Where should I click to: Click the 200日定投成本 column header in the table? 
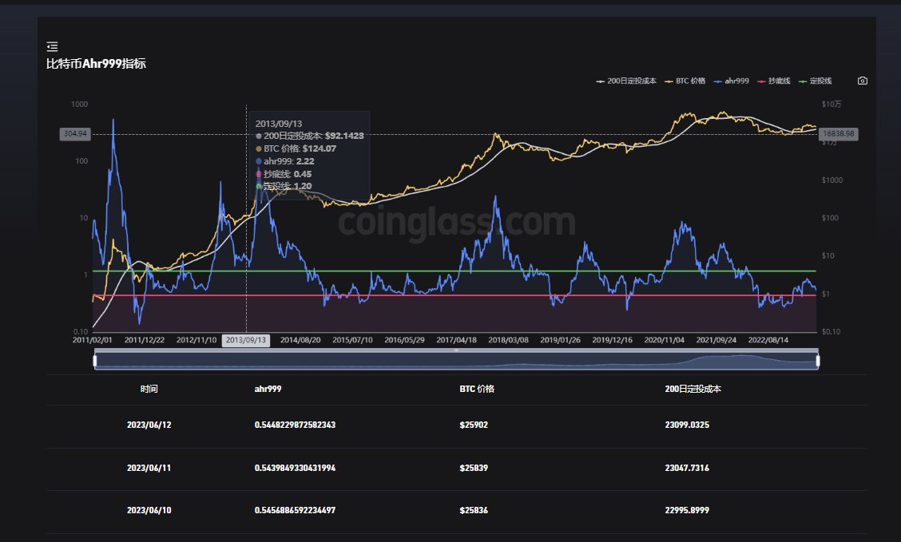coord(693,390)
